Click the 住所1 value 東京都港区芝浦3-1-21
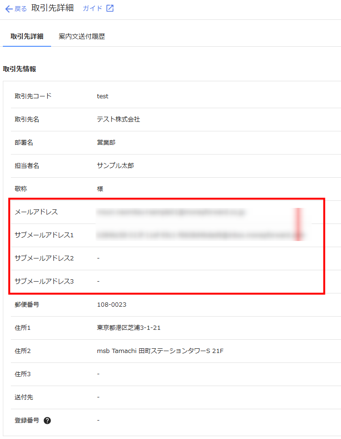The image size is (341, 439). [x=129, y=328]
